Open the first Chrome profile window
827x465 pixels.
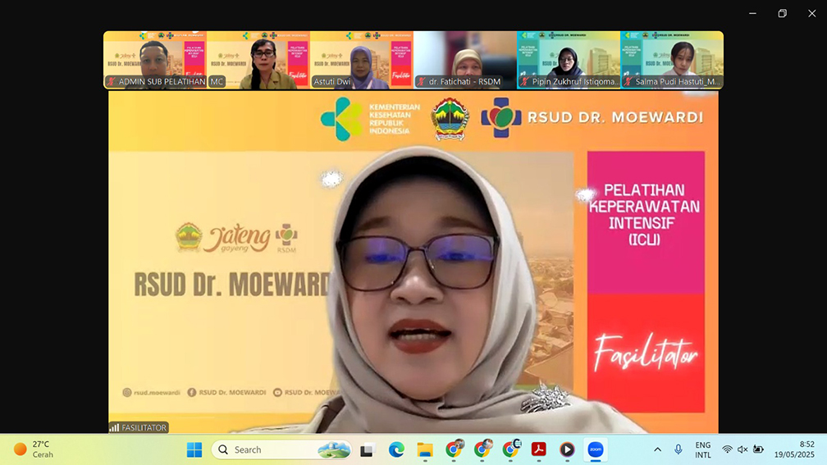point(454,449)
